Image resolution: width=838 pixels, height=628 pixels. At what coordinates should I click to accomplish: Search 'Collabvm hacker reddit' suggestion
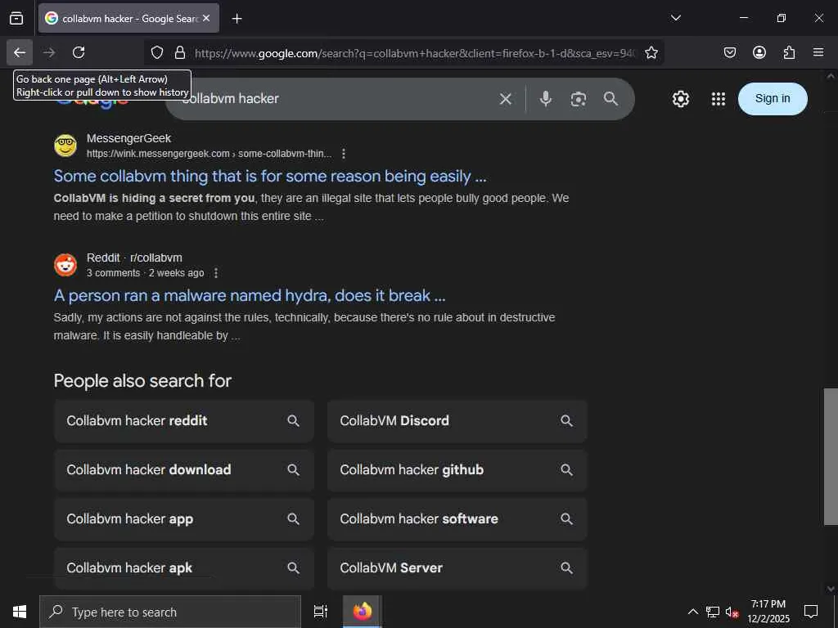click(184, 421)
